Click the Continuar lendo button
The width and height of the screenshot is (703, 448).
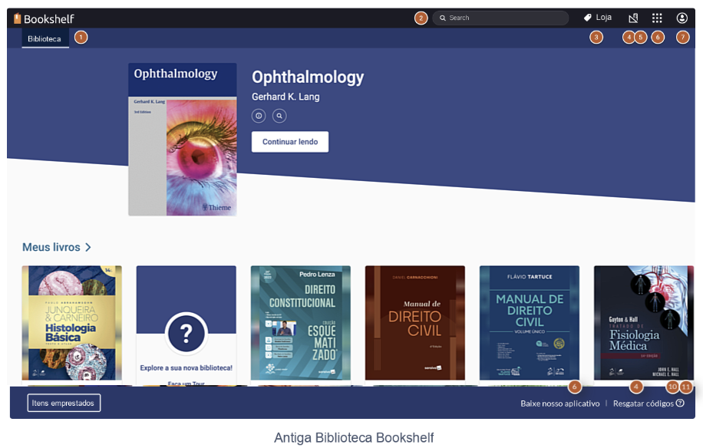(290, 142)
